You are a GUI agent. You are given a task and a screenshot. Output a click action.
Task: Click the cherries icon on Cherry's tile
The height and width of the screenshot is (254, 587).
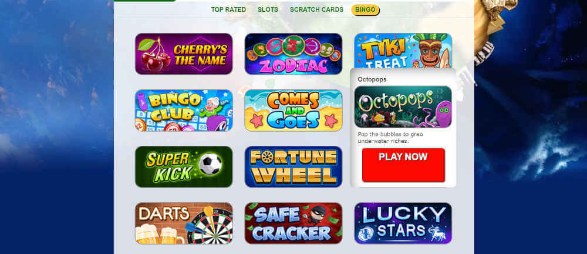coord(154,55)
